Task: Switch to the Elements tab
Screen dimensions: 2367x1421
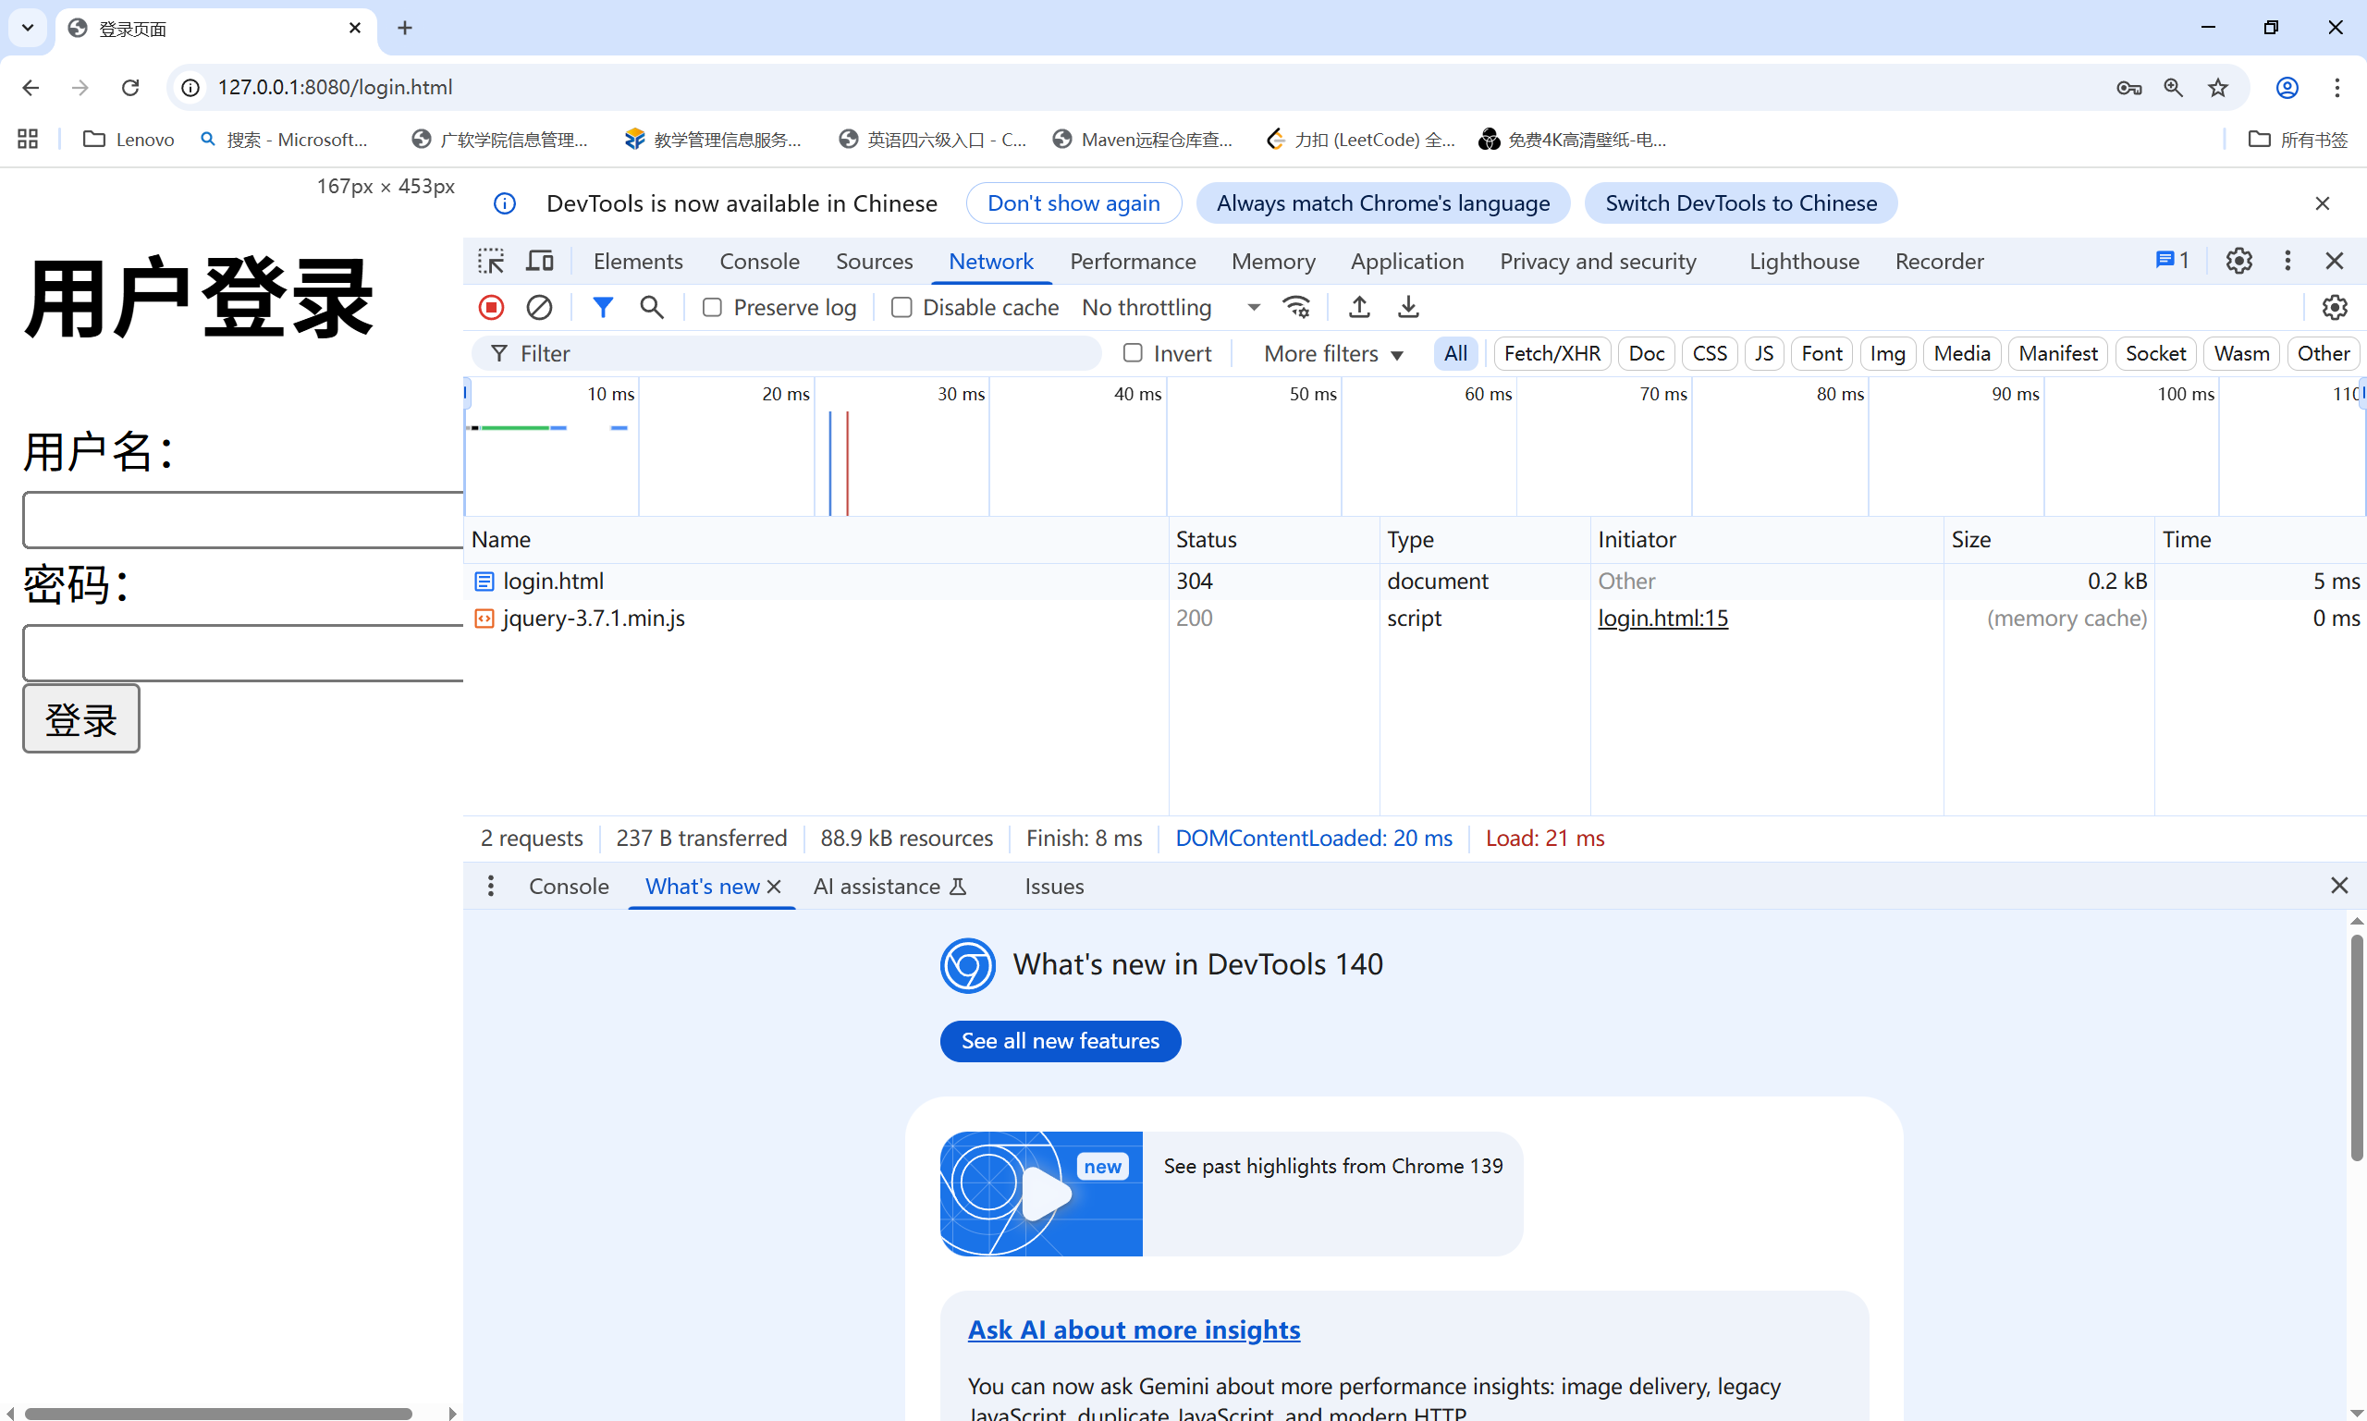Action: pos(638,261)
